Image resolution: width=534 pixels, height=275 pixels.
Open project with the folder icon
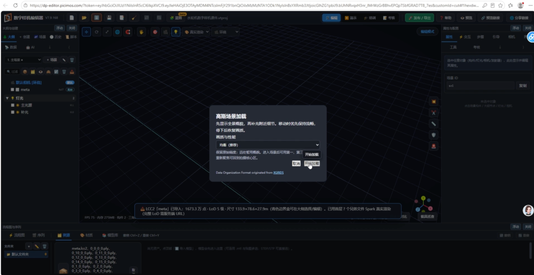[x=84, y=18]
